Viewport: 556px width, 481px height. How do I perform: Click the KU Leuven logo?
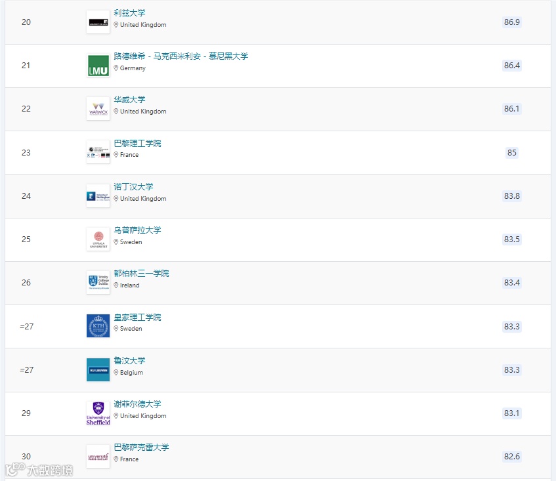(98, 369)
